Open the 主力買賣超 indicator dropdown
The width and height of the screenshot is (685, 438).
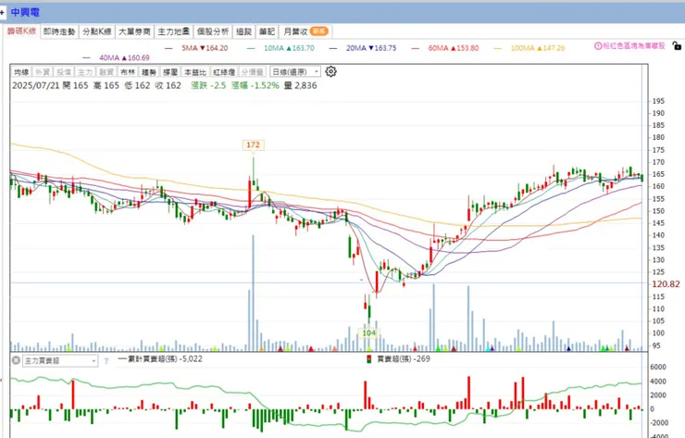(60, 360)
